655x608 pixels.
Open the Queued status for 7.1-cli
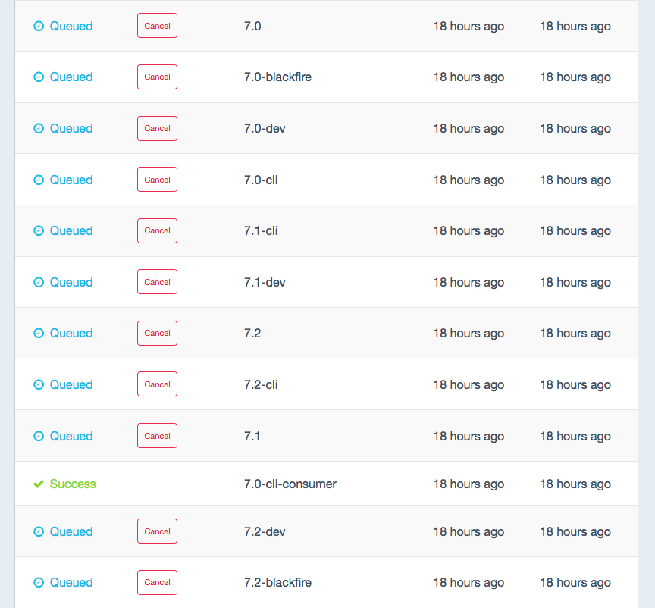(71, 230)
